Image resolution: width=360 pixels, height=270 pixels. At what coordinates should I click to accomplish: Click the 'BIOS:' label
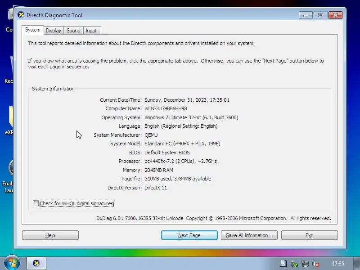click(135, 153)
